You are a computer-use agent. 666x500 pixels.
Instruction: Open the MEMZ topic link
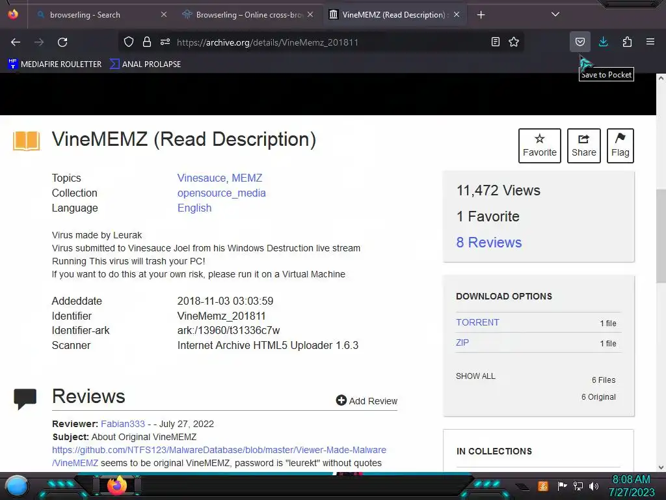pyautogui.click(x=246, y=178)
